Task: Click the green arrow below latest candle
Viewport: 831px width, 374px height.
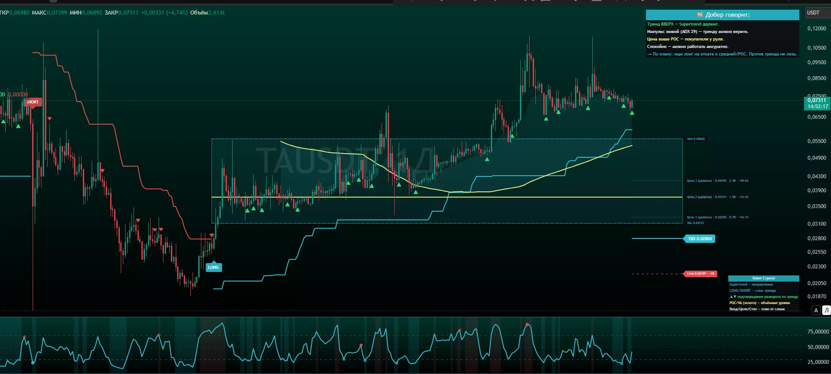Action: coord(632,113)
